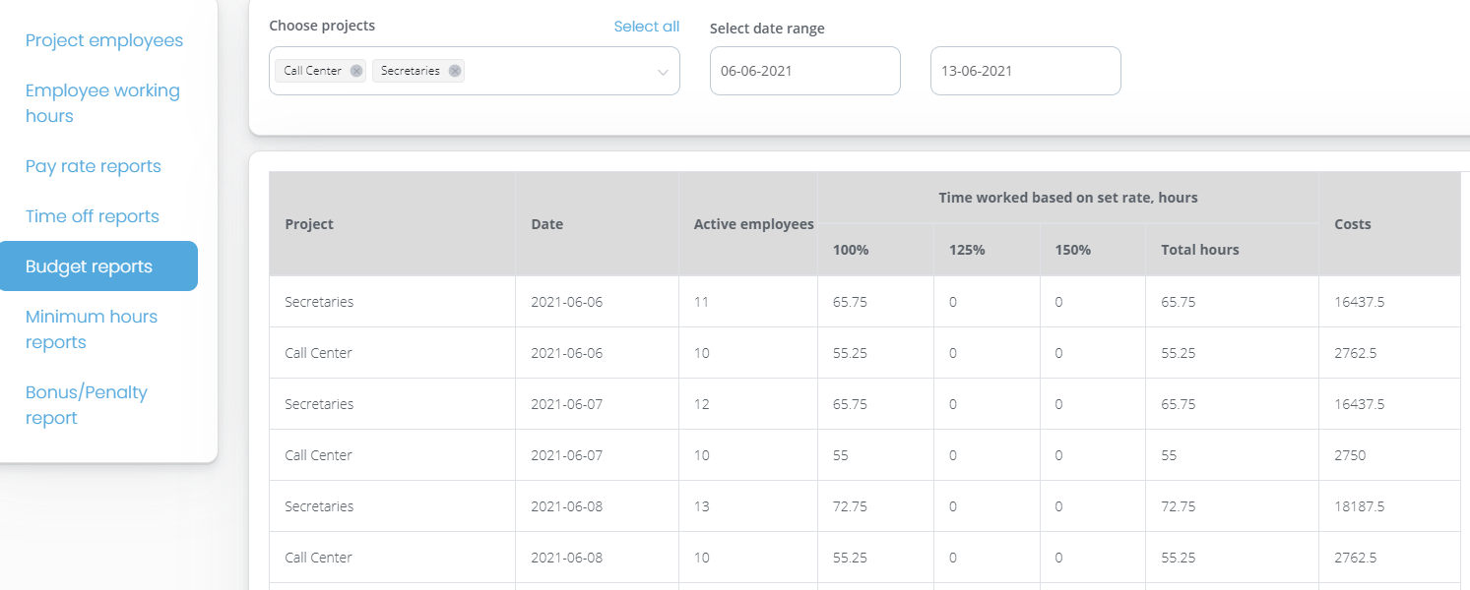The height and width of the screenshot is (590, 1470).
Task: Navigate to Time off reports
Action: tap(92, 216)
